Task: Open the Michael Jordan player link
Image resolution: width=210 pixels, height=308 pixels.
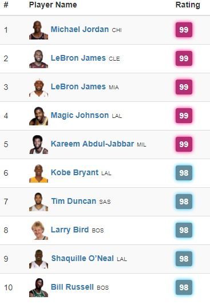Action: click(x=80, y=29)
